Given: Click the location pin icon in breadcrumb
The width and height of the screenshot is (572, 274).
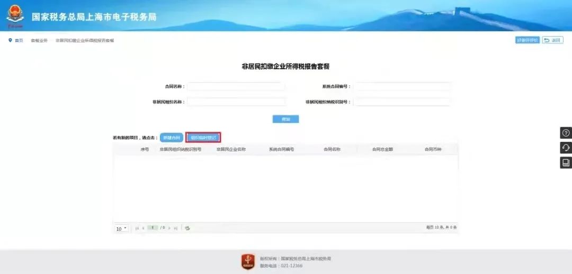Looking at the screenshot, I should tap(10, 40).
